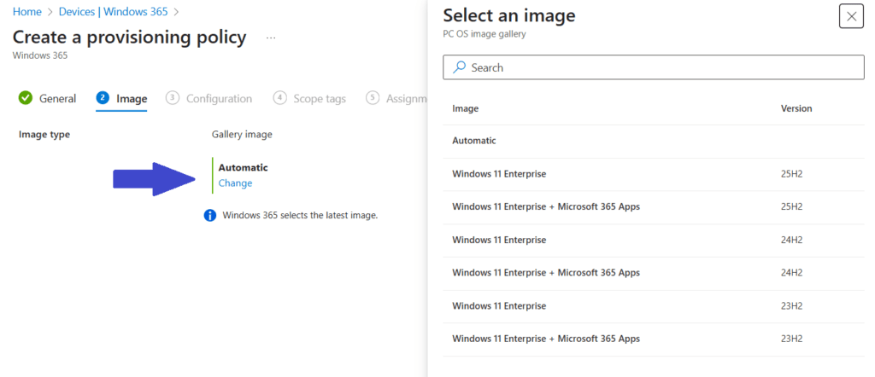Screen dimensions: 875x377
Task: Open the ellipsis menu beside the title
Action: pyautogui.click(x=271, y=38)
